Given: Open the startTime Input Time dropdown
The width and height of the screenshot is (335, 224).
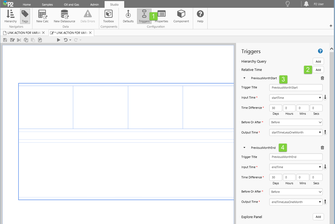Looking at the screenshot, I should pos(296,98).
